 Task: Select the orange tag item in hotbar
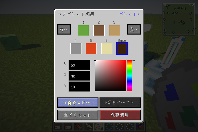[x=79, y=127]
